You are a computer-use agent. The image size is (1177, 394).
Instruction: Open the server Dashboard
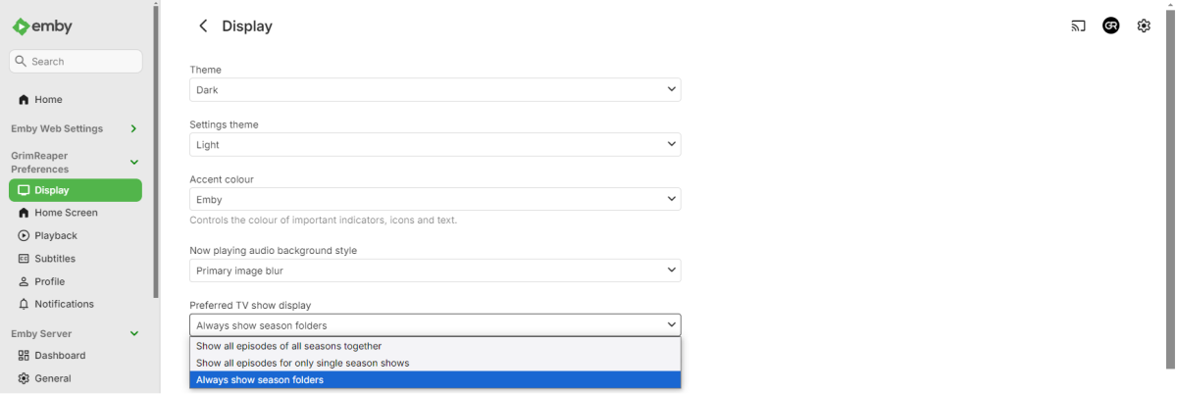click(59, 356)
